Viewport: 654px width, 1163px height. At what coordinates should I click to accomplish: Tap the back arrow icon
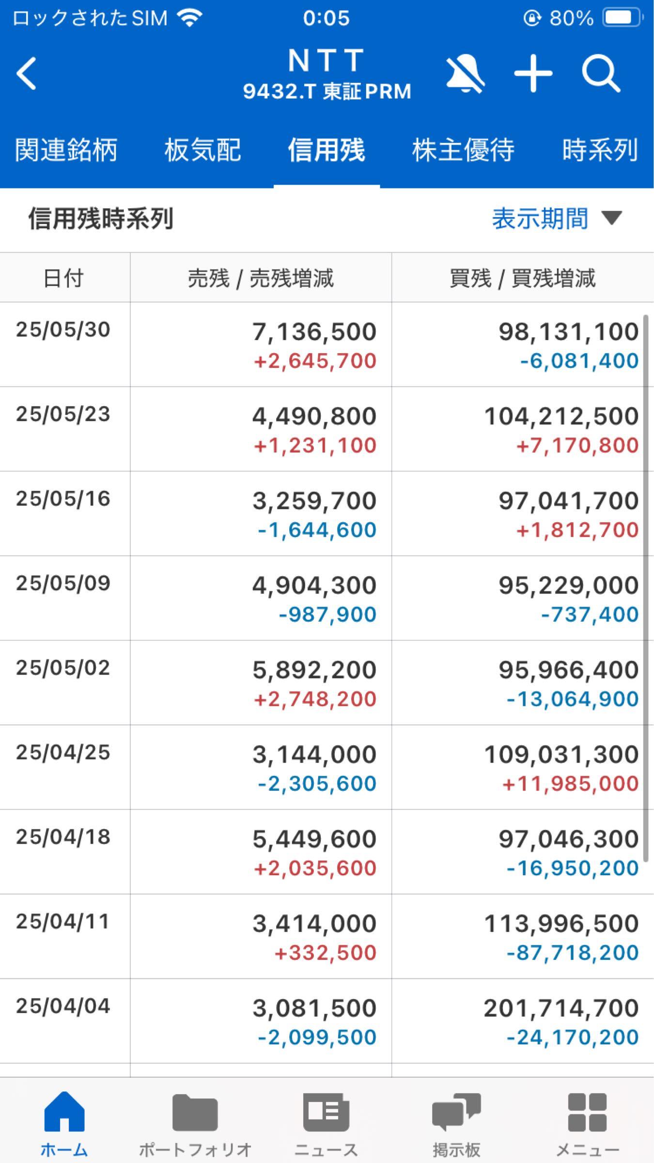(27, 74)
